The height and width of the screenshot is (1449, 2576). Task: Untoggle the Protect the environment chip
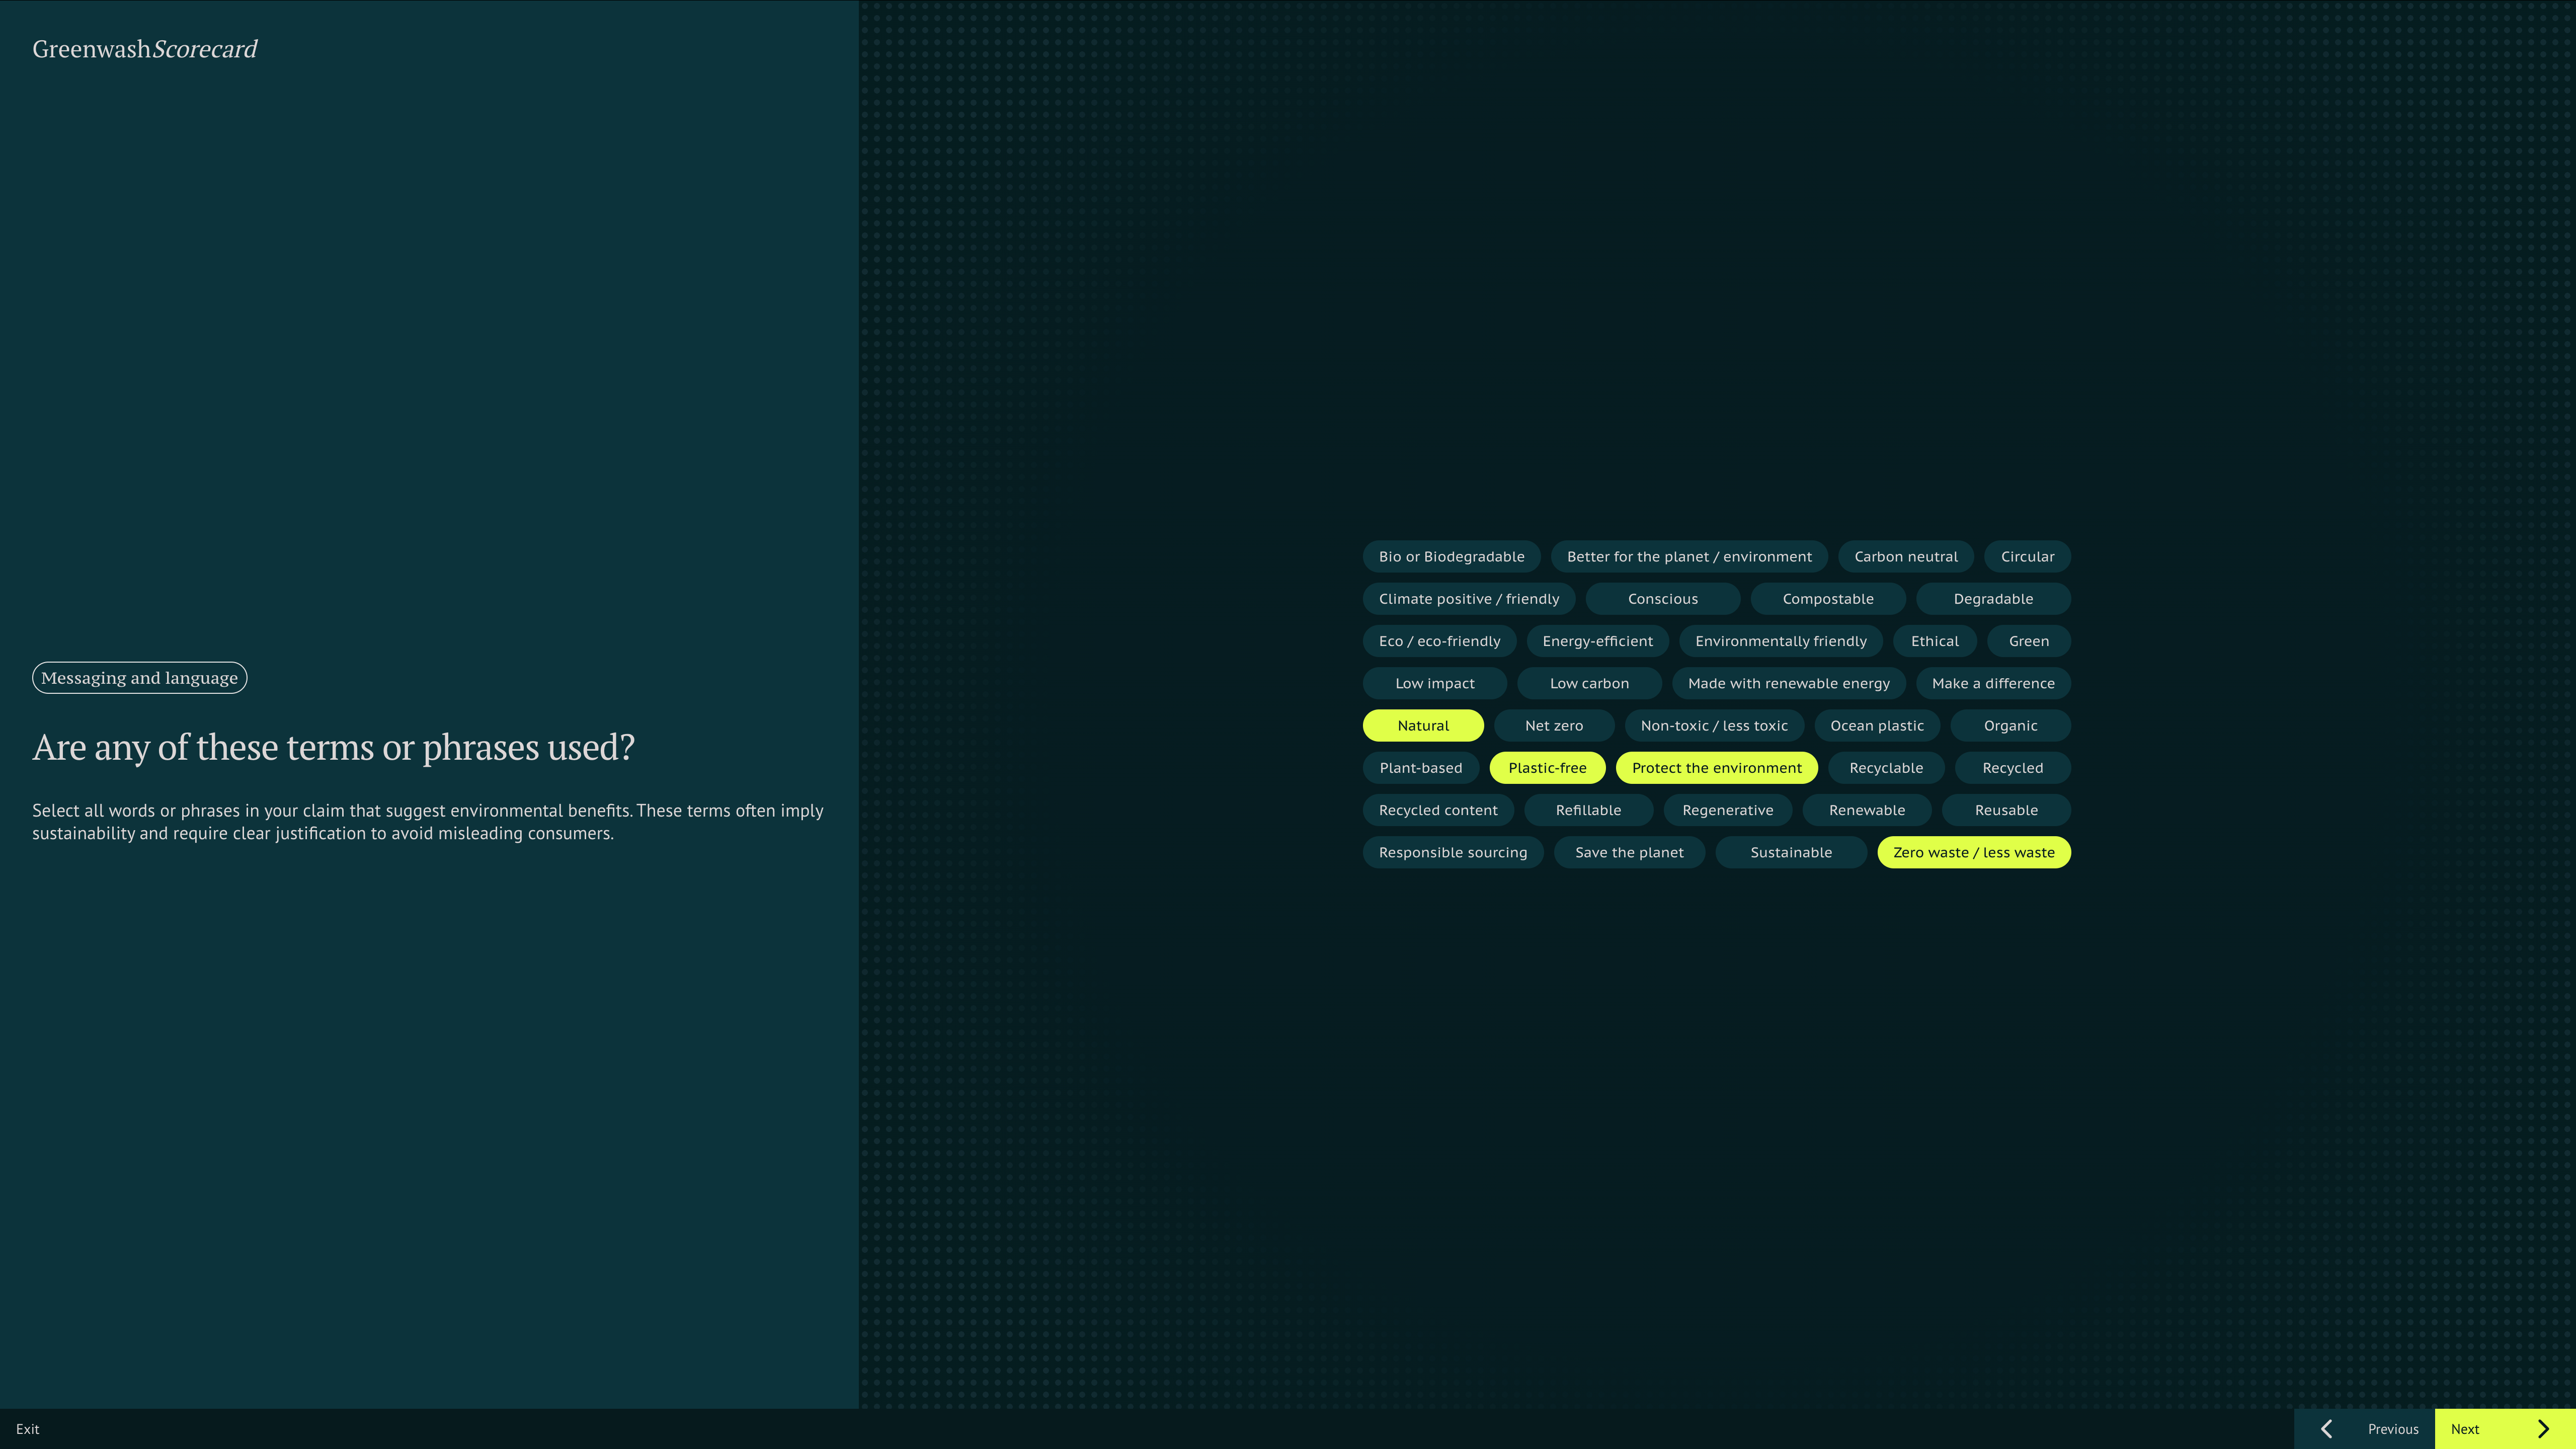click(1716, 768)
